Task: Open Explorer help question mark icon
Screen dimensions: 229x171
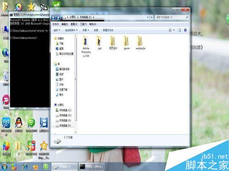Action: (x=185, y=30)
